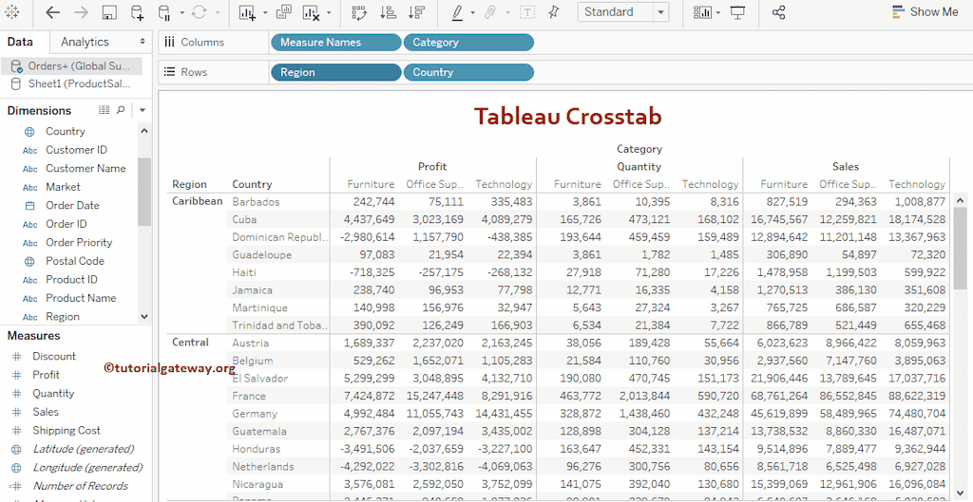
Task: Click the Show Me button
Action: click(925, 12)
